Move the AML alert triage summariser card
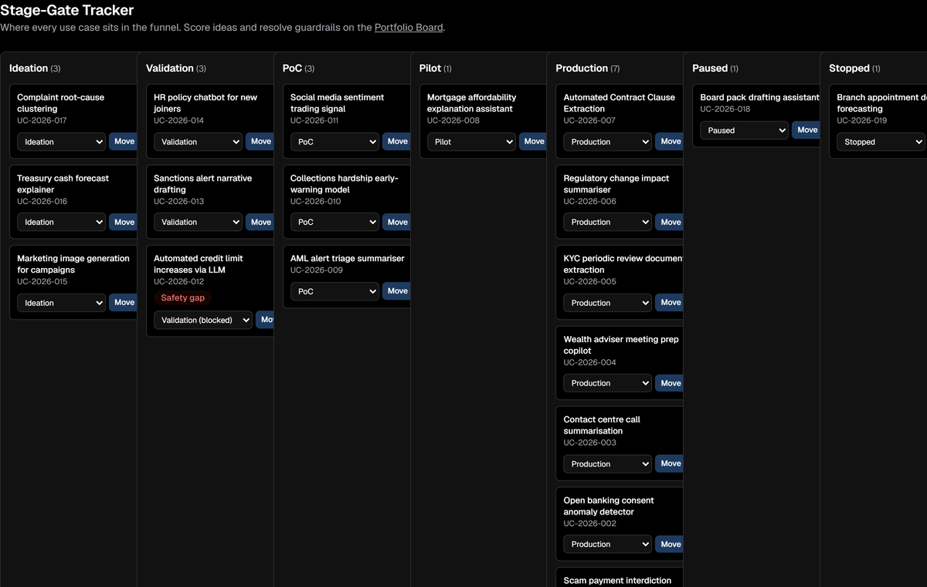927x587 pixels. [397, 291]
